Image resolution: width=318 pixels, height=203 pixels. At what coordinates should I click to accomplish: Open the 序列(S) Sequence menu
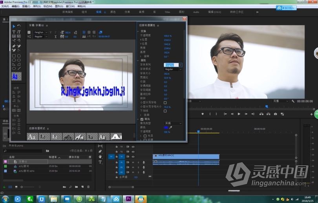coord(37,6)
